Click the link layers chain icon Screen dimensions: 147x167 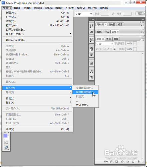[106, 162]
